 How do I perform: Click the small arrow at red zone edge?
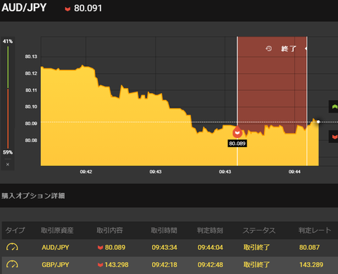(x=306, y=49)
